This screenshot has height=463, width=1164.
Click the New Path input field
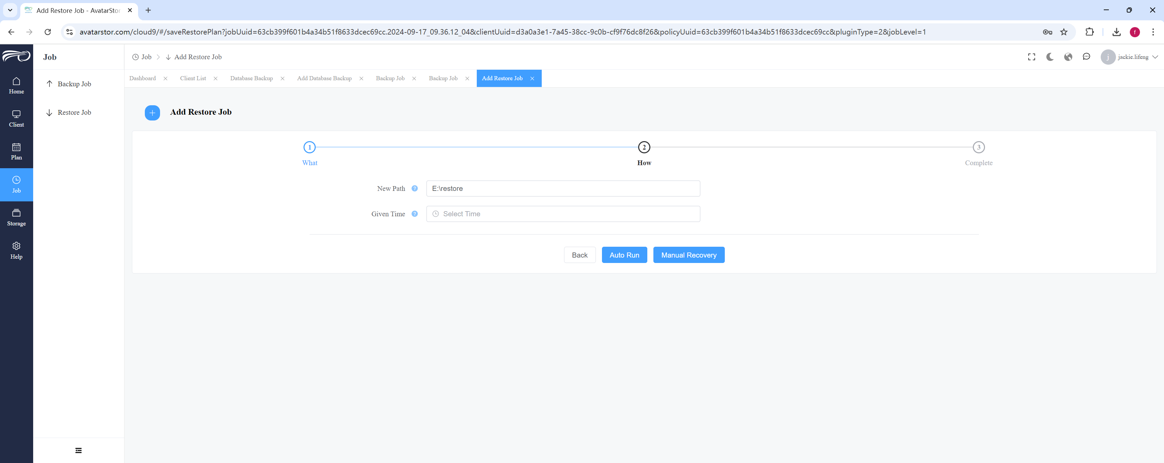[563, 189]
